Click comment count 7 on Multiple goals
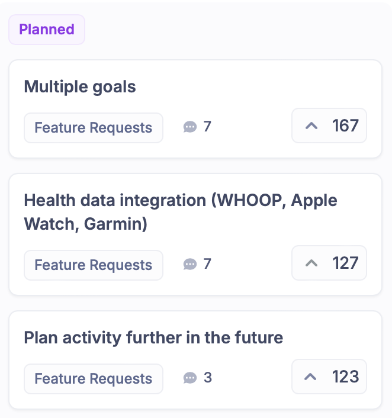 pos(207,126)
